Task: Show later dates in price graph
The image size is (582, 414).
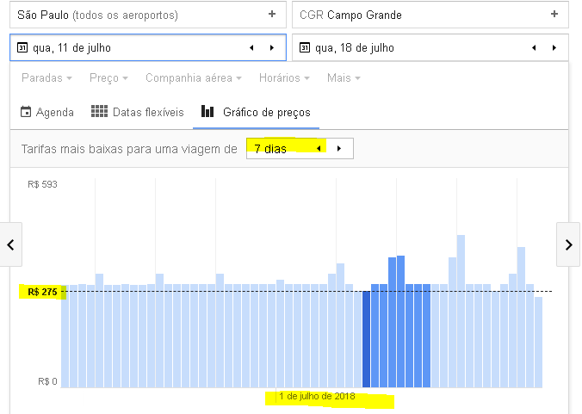Action: [x=568, y=244]
